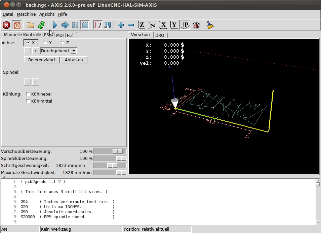Image resolution: width=321 pixels, height=233 pixels.
Task: Toggle the emergency stop button
Action: [6, 25]
